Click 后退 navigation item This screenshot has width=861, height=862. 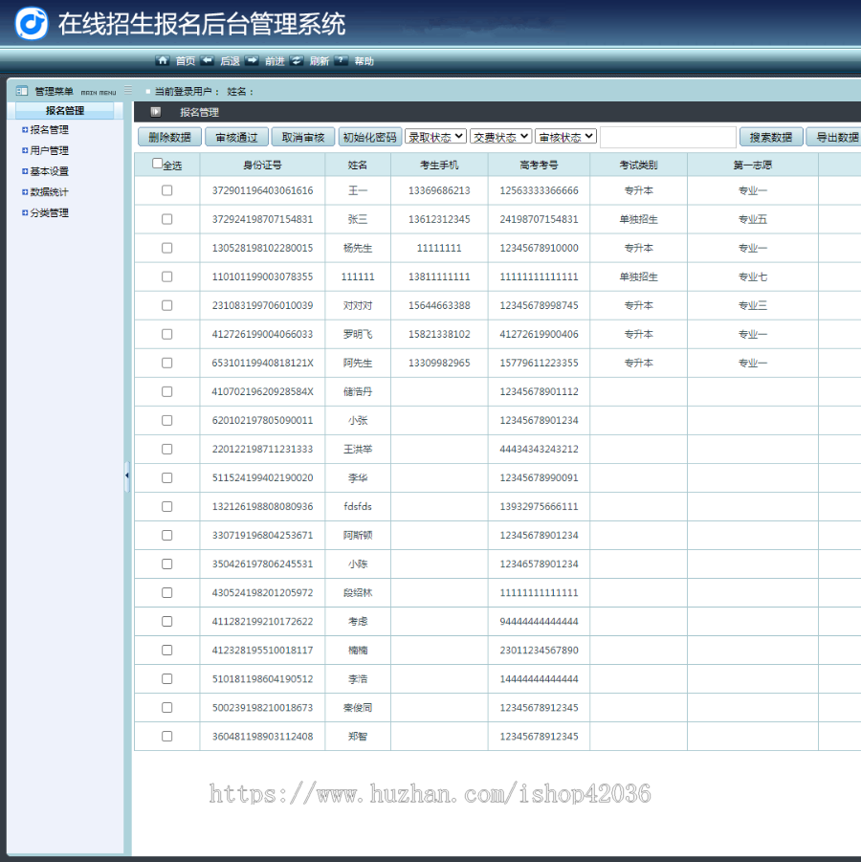tap(230, 61)
